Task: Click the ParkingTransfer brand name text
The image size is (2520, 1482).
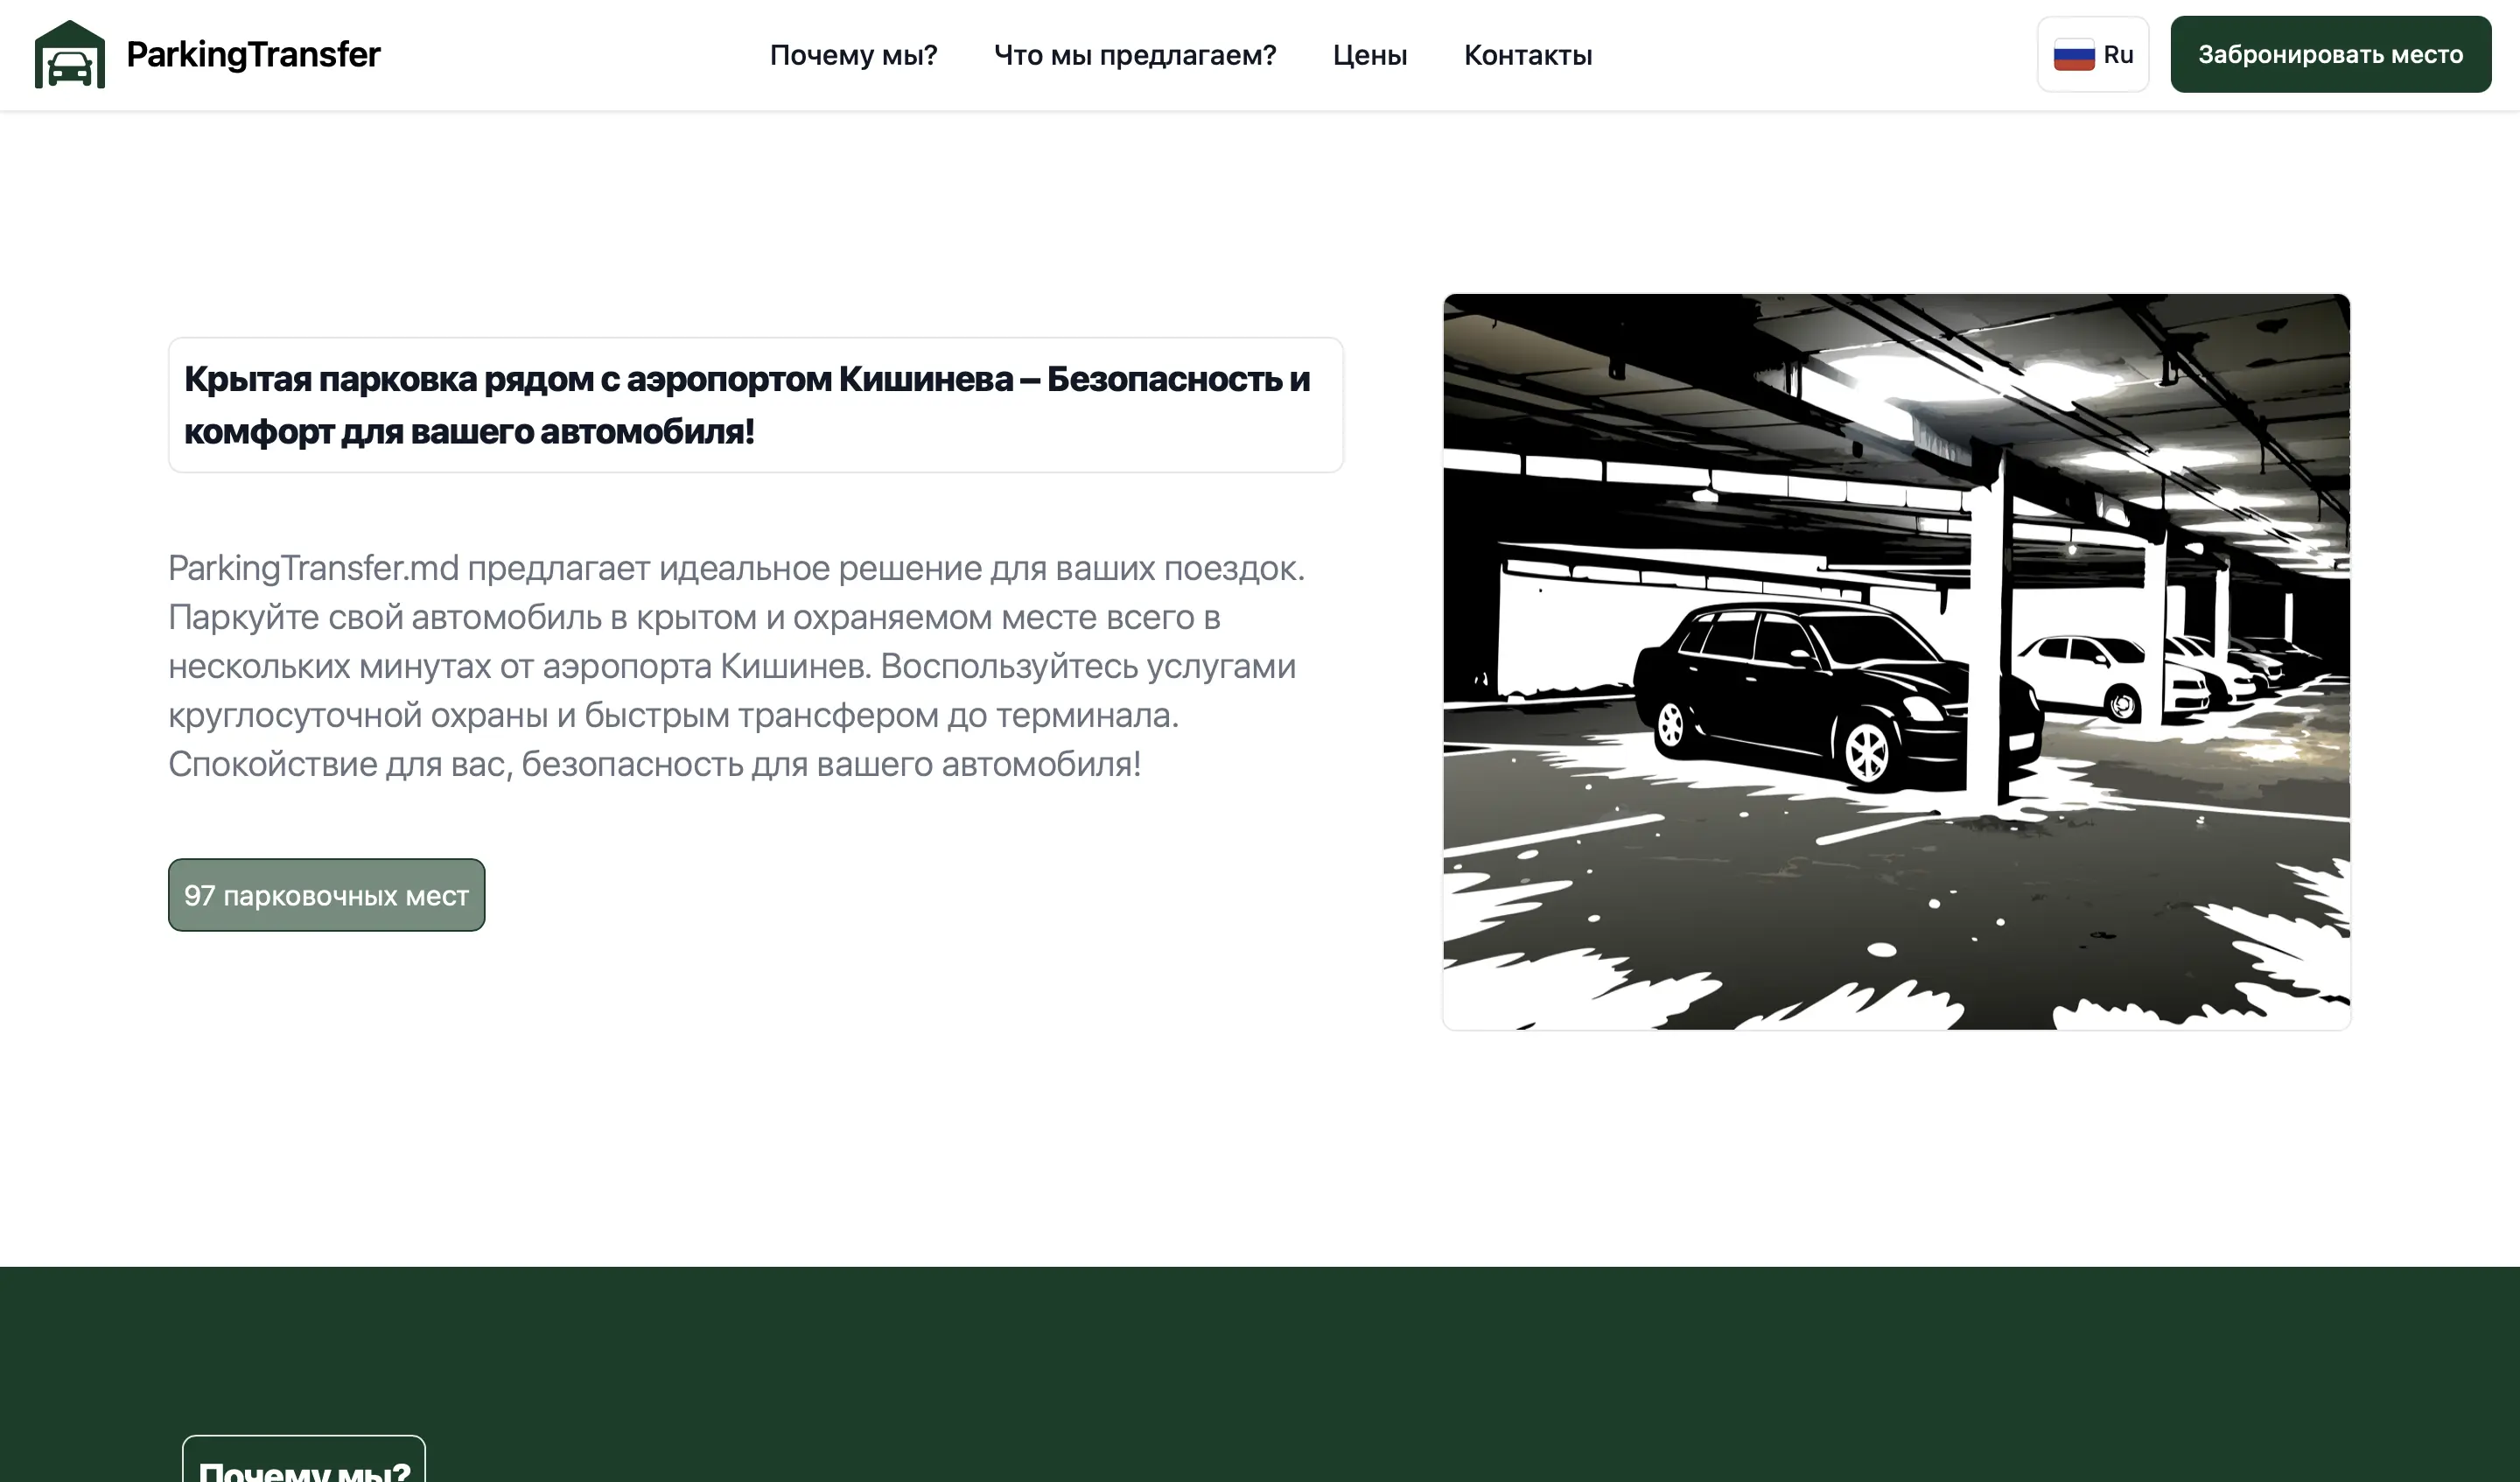Action: pyautogui.click(x=253, y=55)
